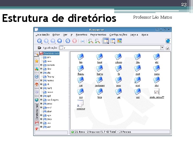Open the packages folder icon
The width and height of the screenshot is (193, 144).
click(x=100, y=82)
